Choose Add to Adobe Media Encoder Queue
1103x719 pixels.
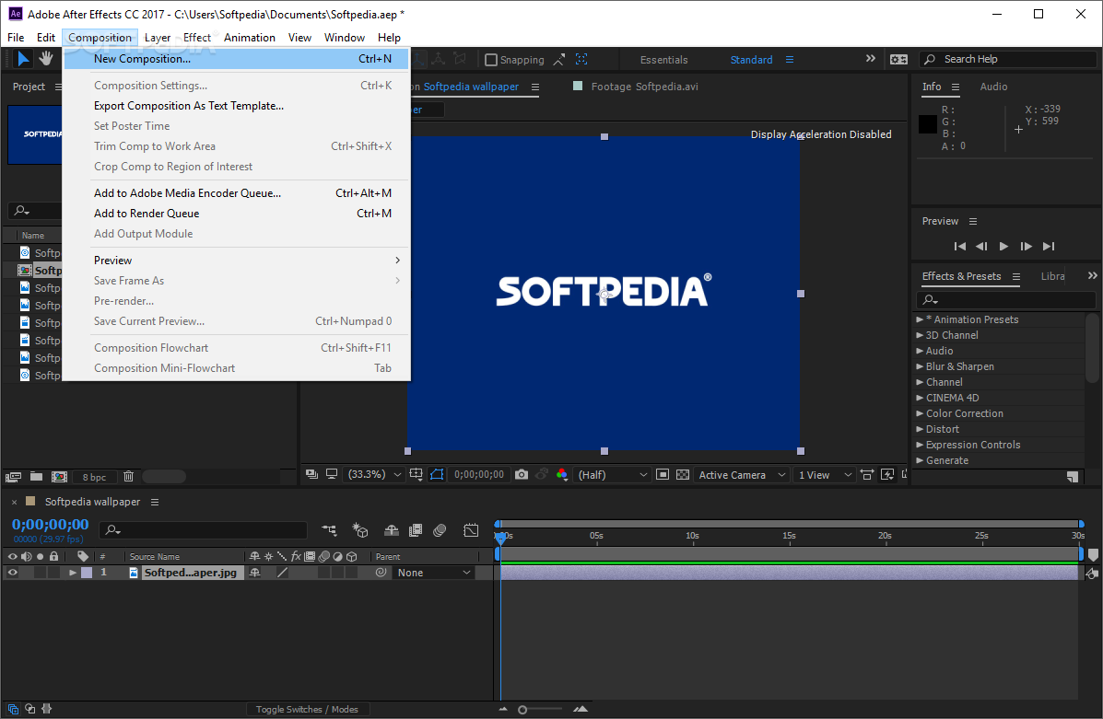[236, 193]
